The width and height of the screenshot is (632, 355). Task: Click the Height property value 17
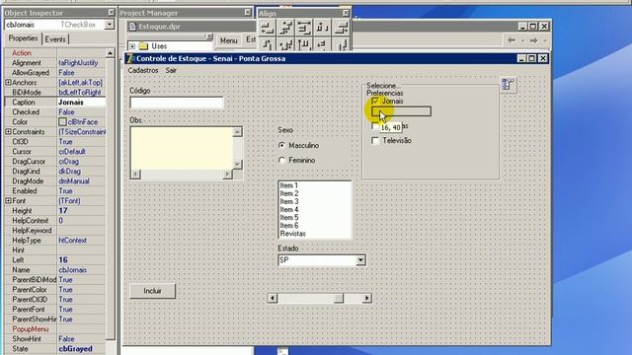81,210
